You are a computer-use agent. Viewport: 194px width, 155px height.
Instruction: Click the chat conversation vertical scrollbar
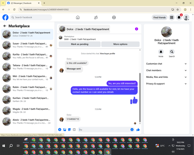click(140, 98)
